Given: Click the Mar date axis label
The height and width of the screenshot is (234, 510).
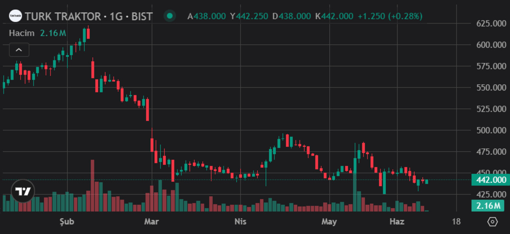Looking at the screenshot, I should click(151, 222).
